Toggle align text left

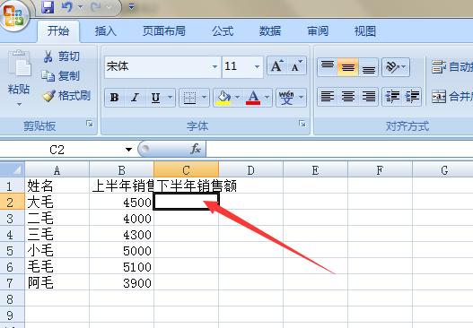pyautogui.click(x=328, y=97)
